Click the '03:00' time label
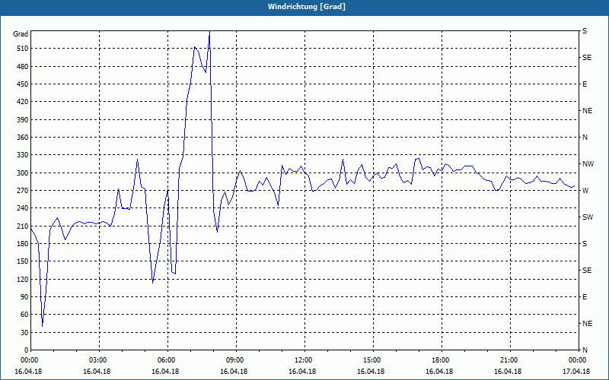The height and width of the screenshot is (380, 609). (98, 360)
